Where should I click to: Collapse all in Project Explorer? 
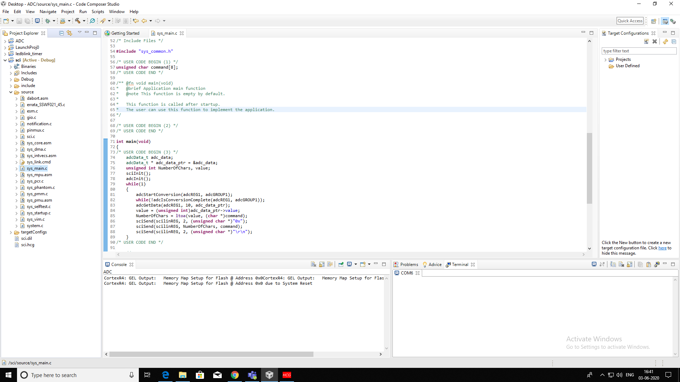[61, 33]
